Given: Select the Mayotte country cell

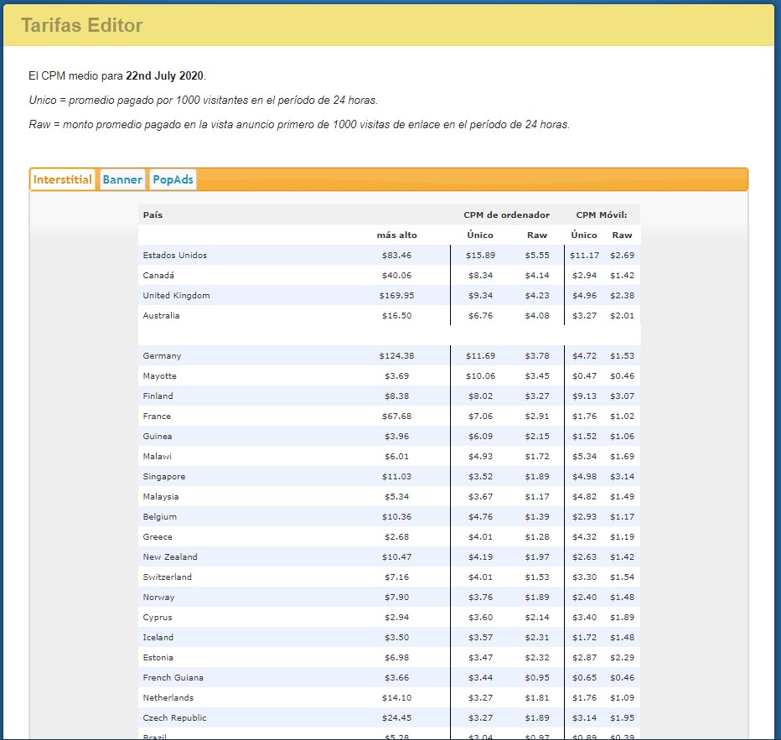Looking at the screenshot, I should click(x=159, y=376).
